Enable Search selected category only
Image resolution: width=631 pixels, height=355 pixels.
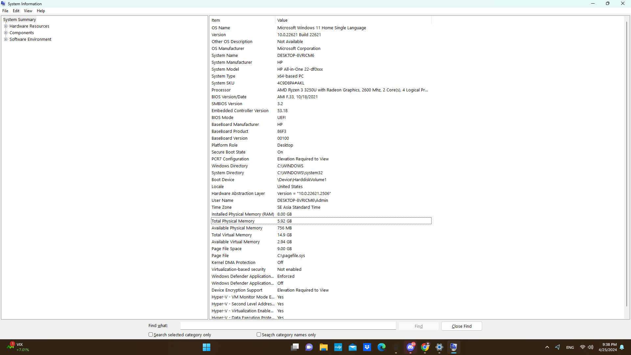tap(151, 335)
